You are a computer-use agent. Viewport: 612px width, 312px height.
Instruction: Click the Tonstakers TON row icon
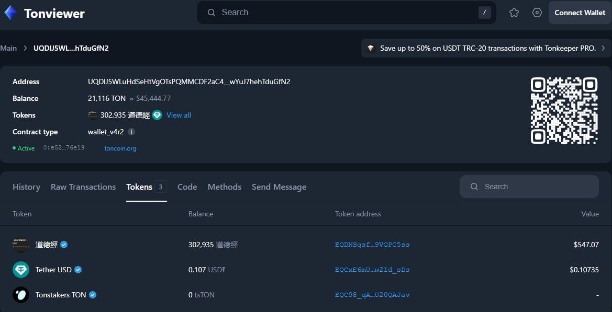[x=21, y=295]
